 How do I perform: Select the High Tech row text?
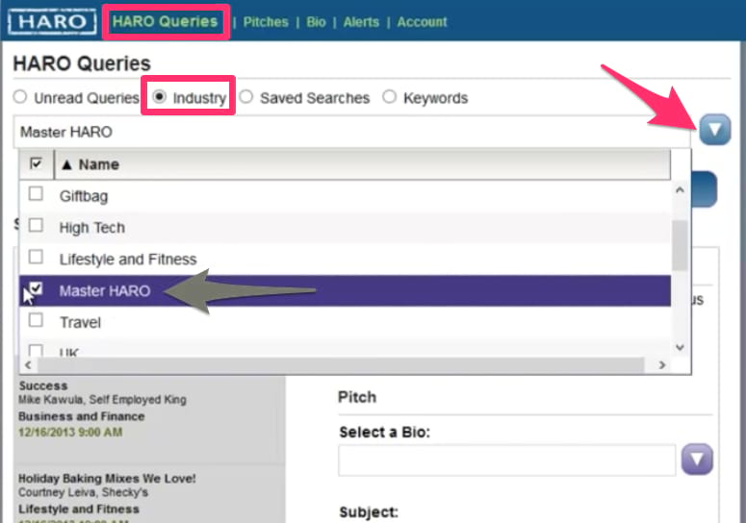92,228
